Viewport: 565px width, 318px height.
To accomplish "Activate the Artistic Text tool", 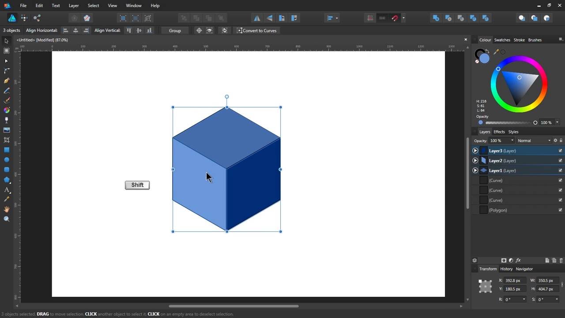I will pyautogui.click(x=7, y=190).
